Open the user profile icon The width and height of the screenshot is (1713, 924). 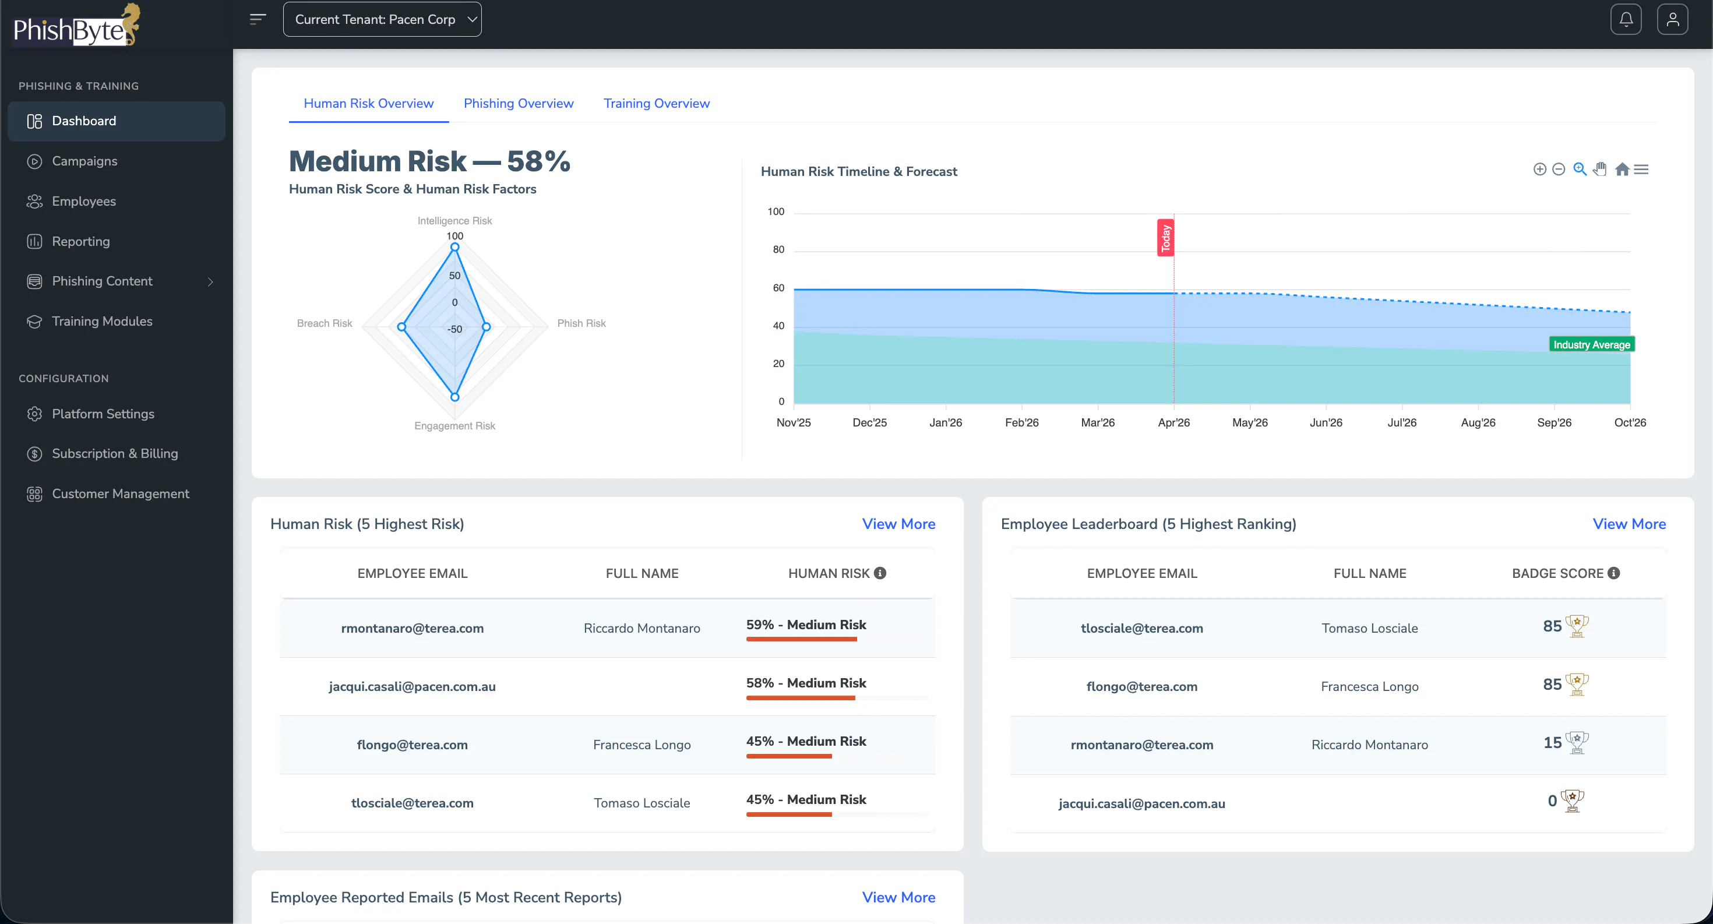click(x=1672, y=19)
